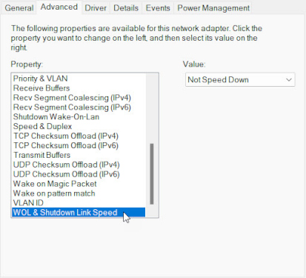Open the Details tab

click(126, 8)
